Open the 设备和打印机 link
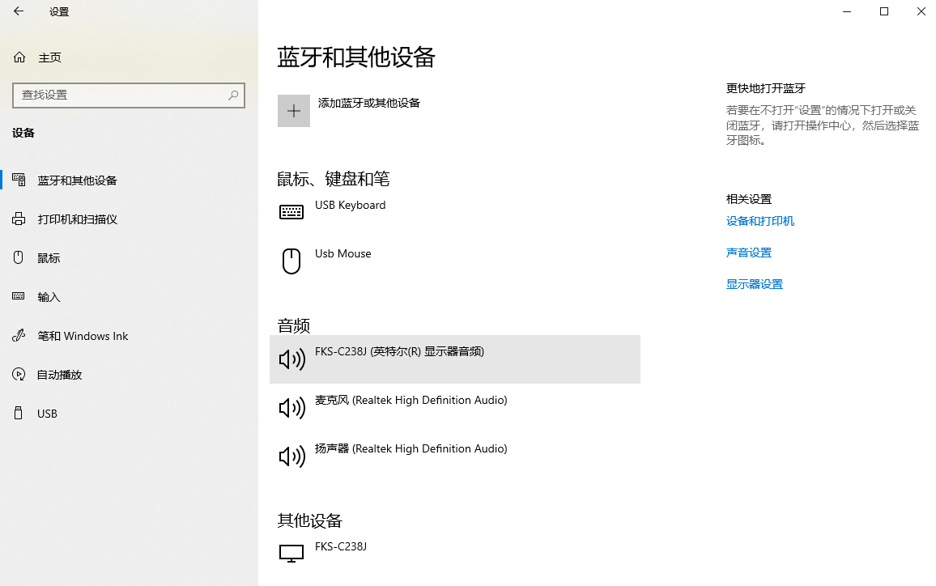 tap(759, 220)
